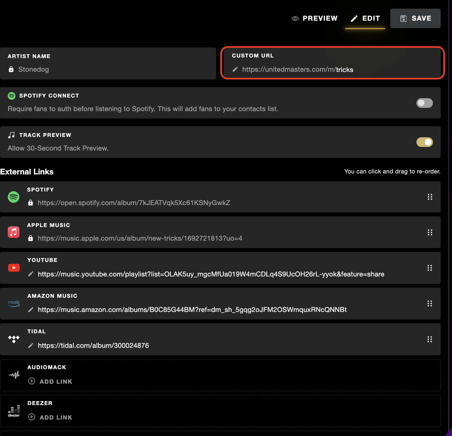The height and width of the screenshot is (436, 452).
Task: Click the pencil icon on Tidal link
Action: coord(31,346)
